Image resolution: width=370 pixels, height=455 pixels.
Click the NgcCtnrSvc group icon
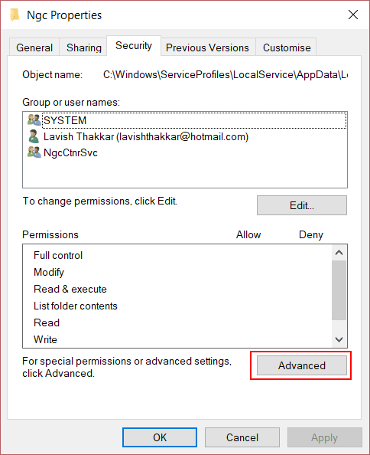[x=34, y=152]
